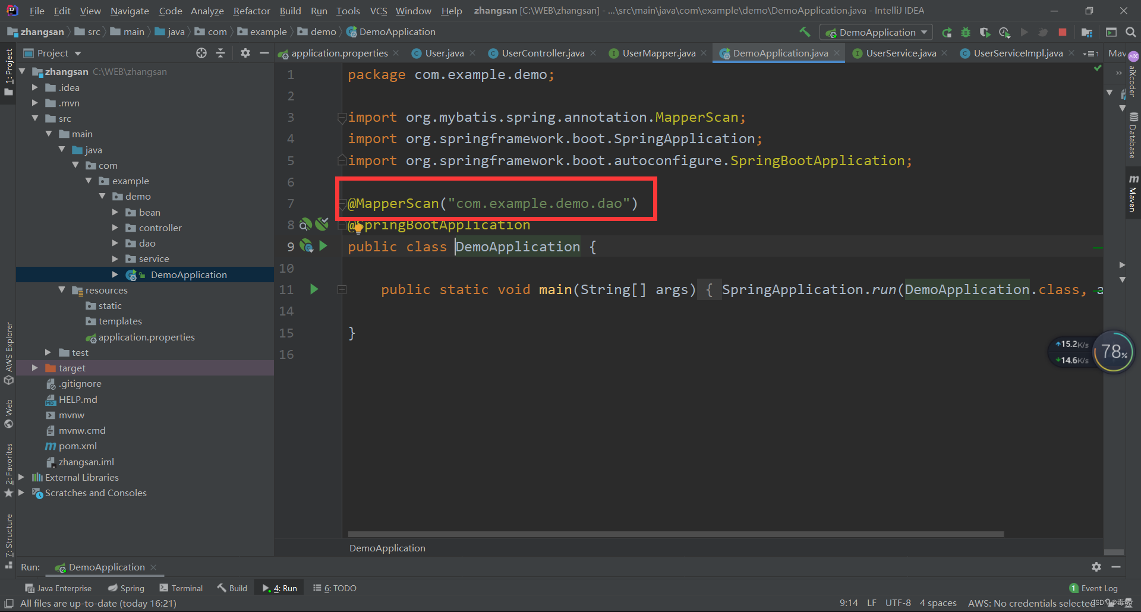
Task: Switch to UserMapper.java editor tab
Action: pyautogui.click(x=658, y=53)
